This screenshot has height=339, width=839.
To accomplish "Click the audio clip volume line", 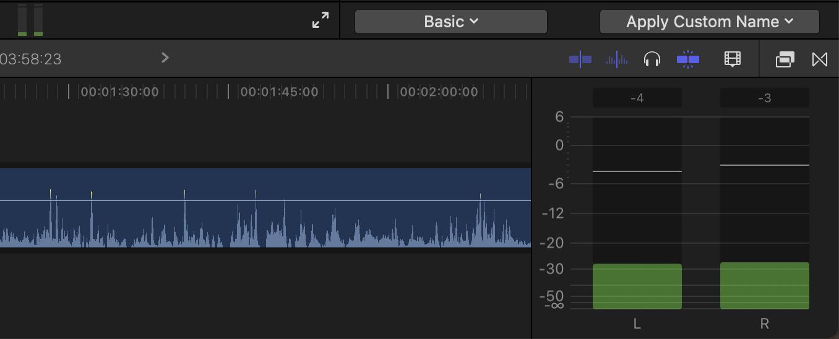I will coord(265,200).
